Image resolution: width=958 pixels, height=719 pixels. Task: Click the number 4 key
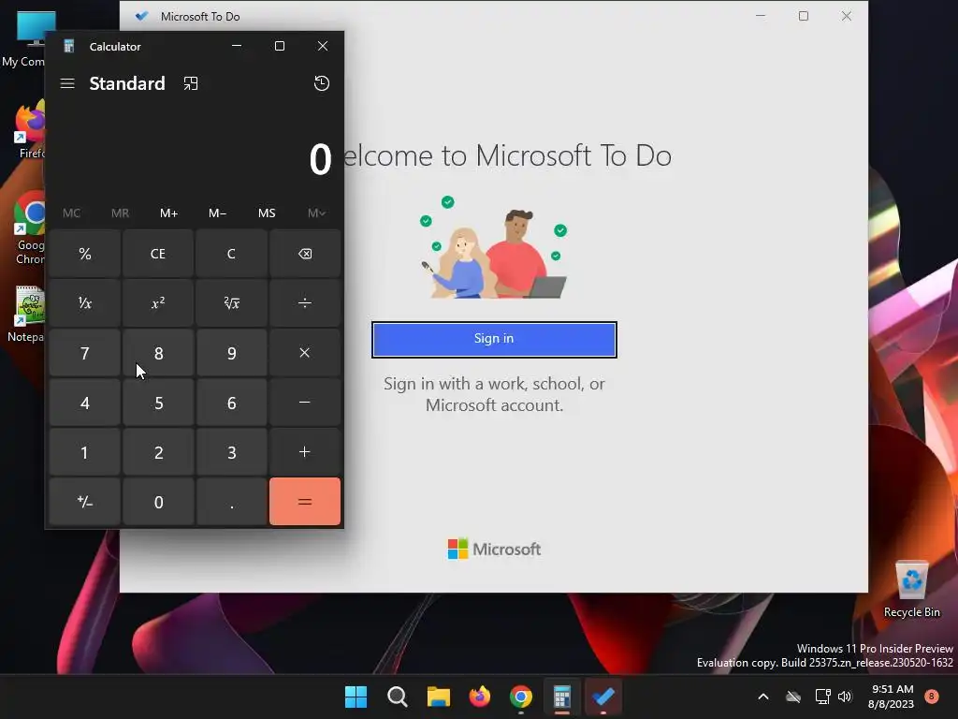tap(85, 403)
